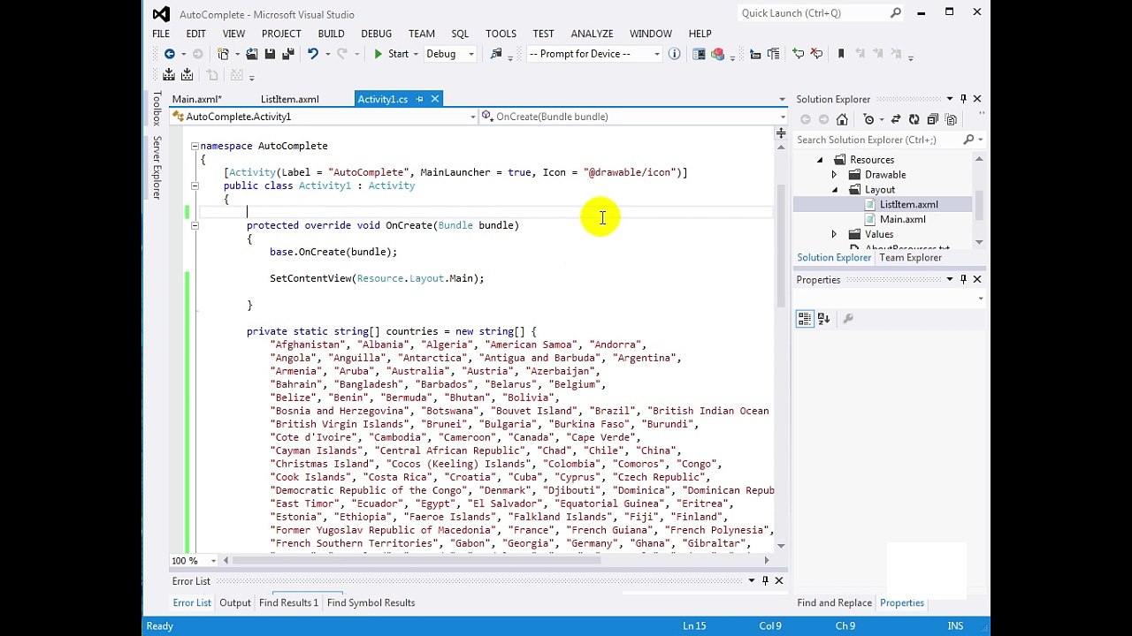Expand the Values folder node
This screenshot has height=636, width=1132.
tap(834, 234)
